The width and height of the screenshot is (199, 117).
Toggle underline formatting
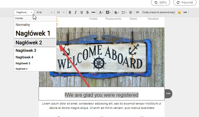pyautogui.click(x=82, y=12)
